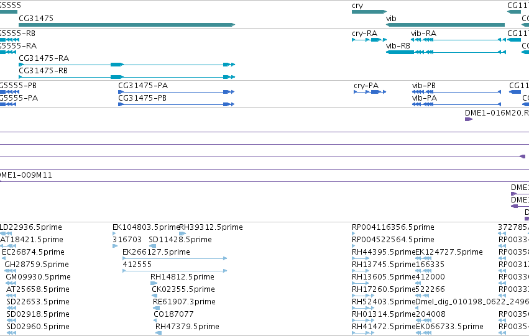Viewport: 529px width, 336px height.
Task: Click the 316703 feature label
Action: (127, 240)
